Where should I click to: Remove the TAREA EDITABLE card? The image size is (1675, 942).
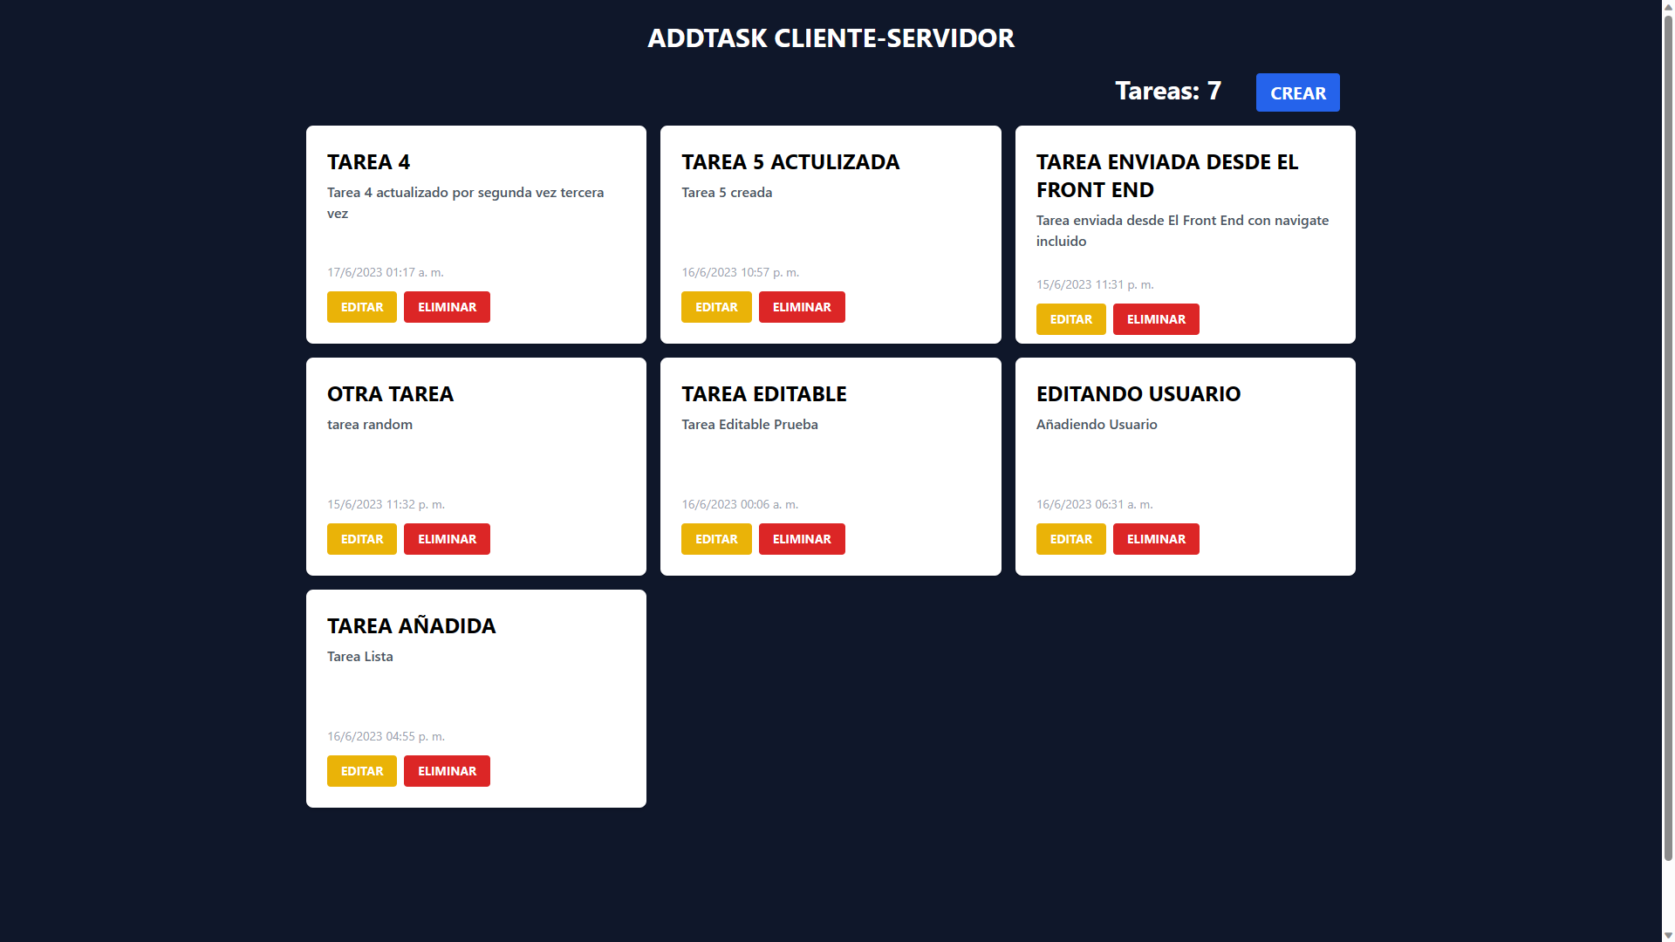802,539
